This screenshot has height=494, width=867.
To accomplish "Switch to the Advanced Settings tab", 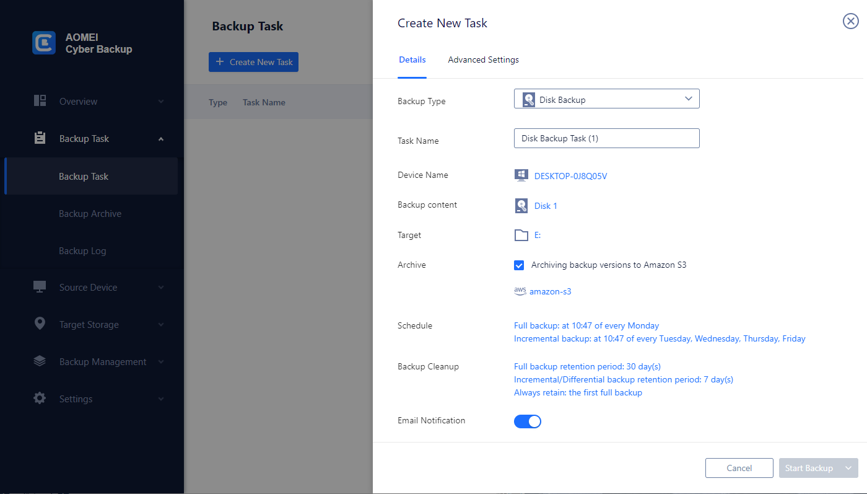I will pos(483,60).
